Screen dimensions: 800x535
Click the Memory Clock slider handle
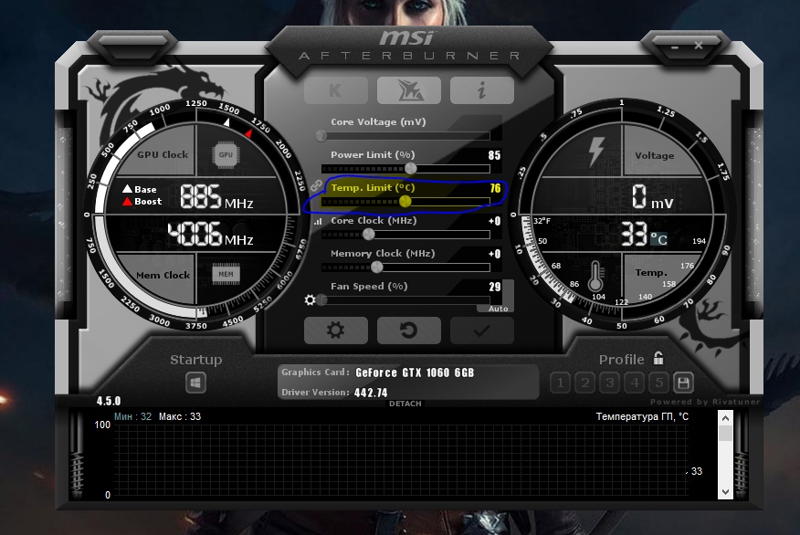click(x=376, y=267)
